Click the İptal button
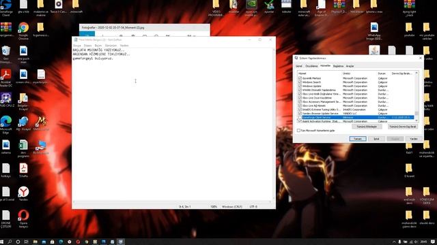This screenshot has width=437, height=245. [x=376, y=139]
